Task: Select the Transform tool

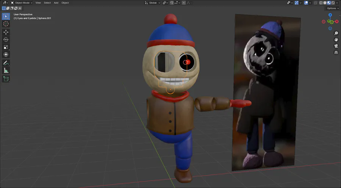Action: 6,55
